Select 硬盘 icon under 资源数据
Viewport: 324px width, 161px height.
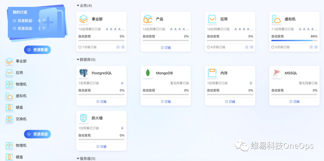[x=9, y=108]
